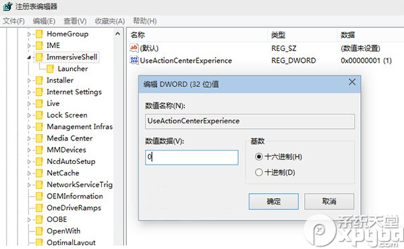Select the 十进制(D) decimal radio button
Image resolution: width=404 pixels, height=249 pixels.
coord(259,172)
